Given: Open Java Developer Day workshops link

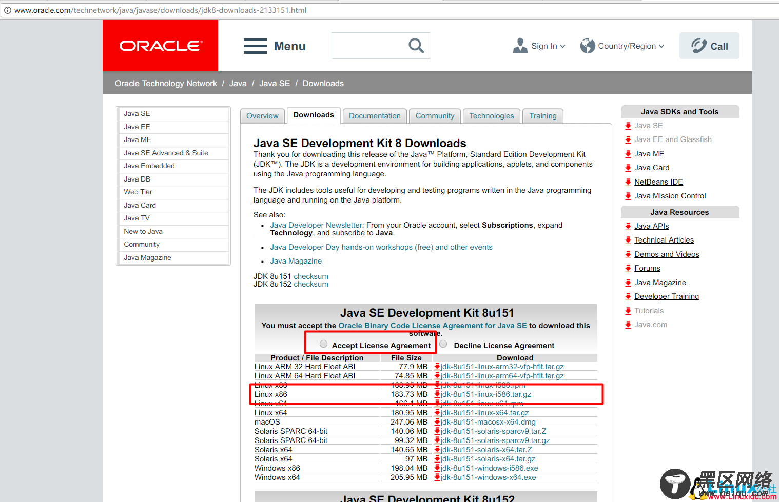Looking at the screenshot, I should coord(381,247).
